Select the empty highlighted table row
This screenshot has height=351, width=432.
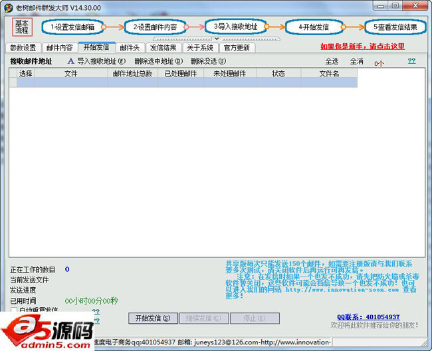tap(183, 82)
